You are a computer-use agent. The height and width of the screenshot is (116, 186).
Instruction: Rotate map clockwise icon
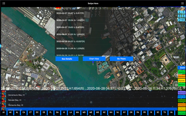point(183,16)
